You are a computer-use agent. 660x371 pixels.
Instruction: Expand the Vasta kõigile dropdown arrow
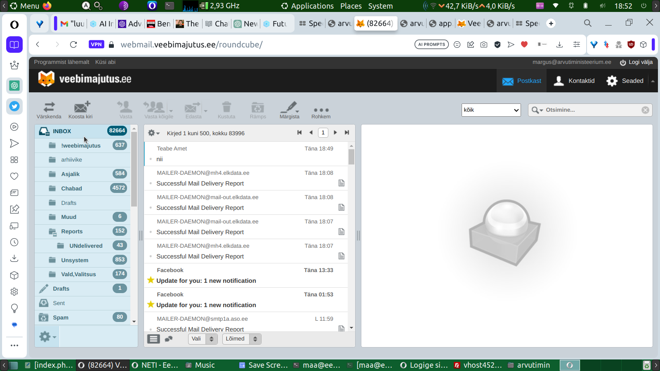point(171,110)
